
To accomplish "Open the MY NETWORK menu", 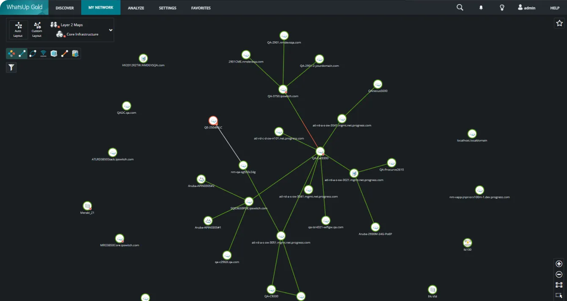I will tap(101, 8).
